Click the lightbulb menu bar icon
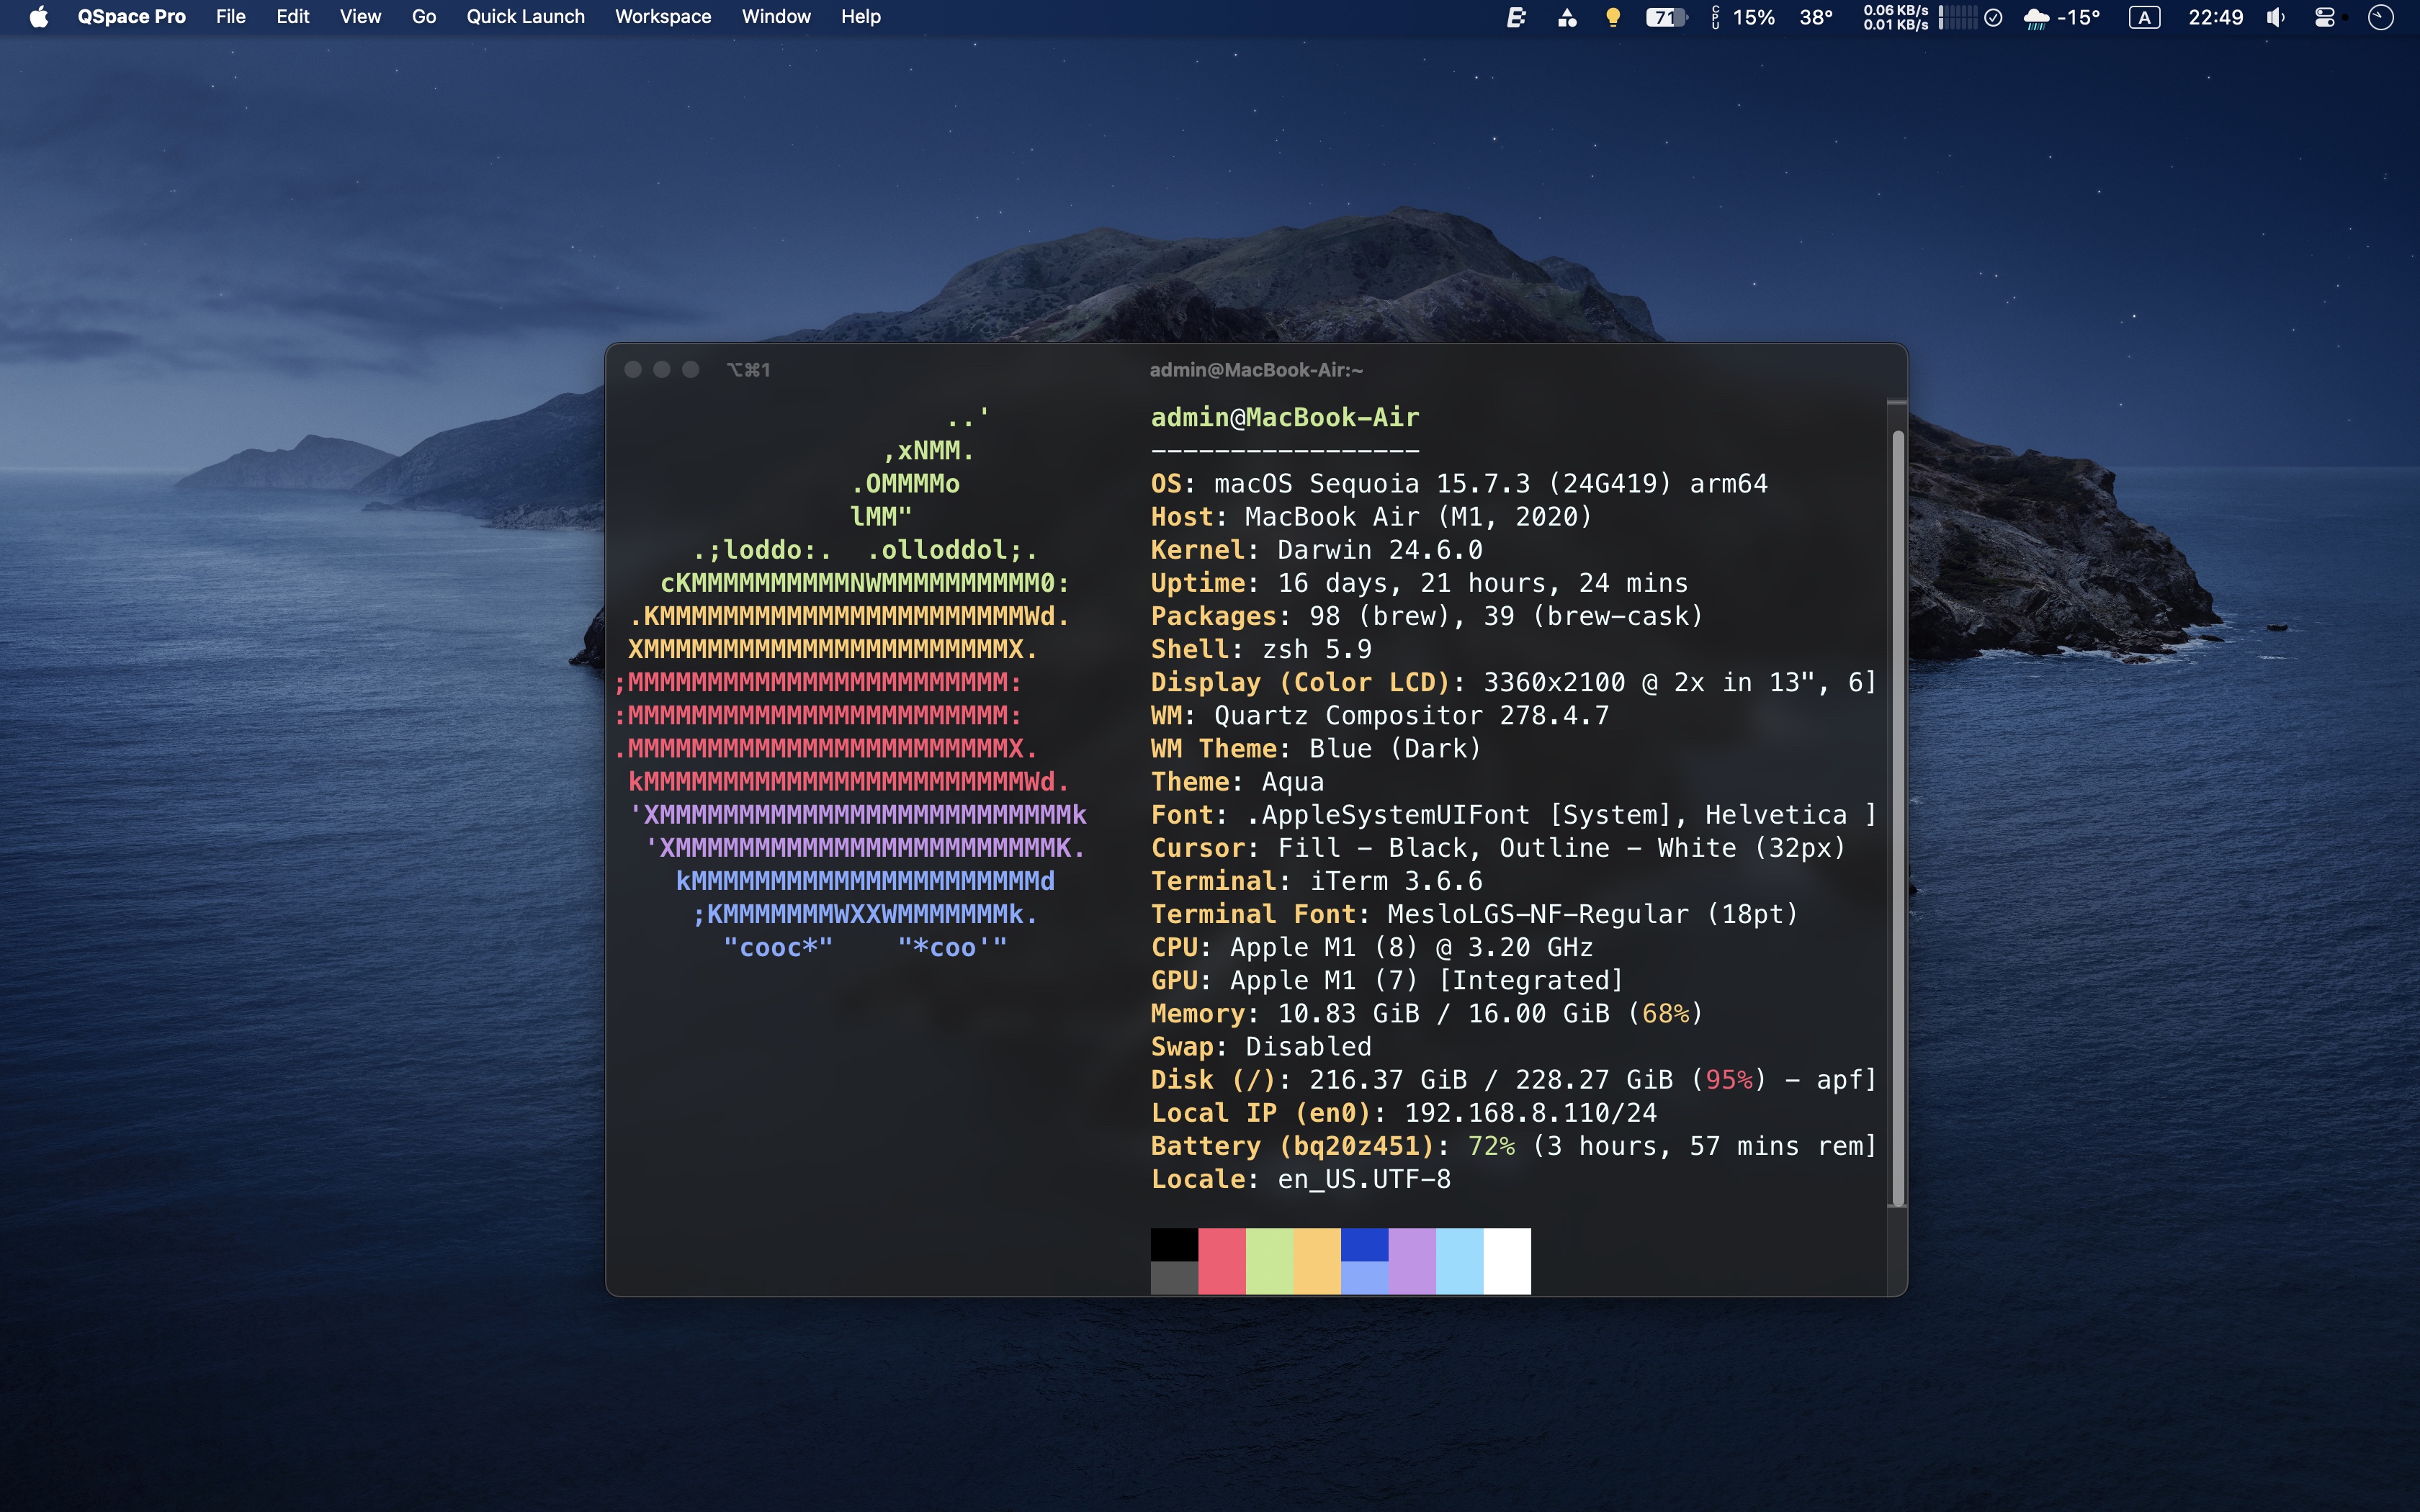 point(1612,17)
